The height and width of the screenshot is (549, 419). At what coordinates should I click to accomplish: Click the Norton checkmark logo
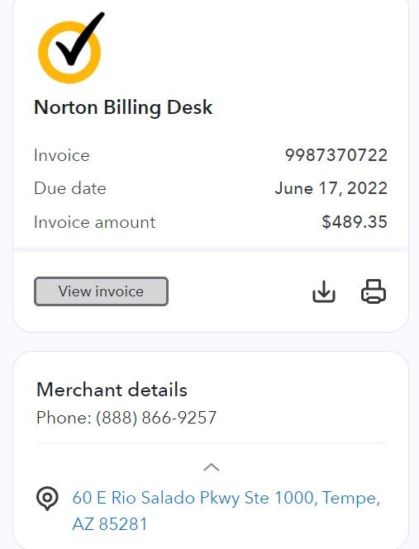71,48
